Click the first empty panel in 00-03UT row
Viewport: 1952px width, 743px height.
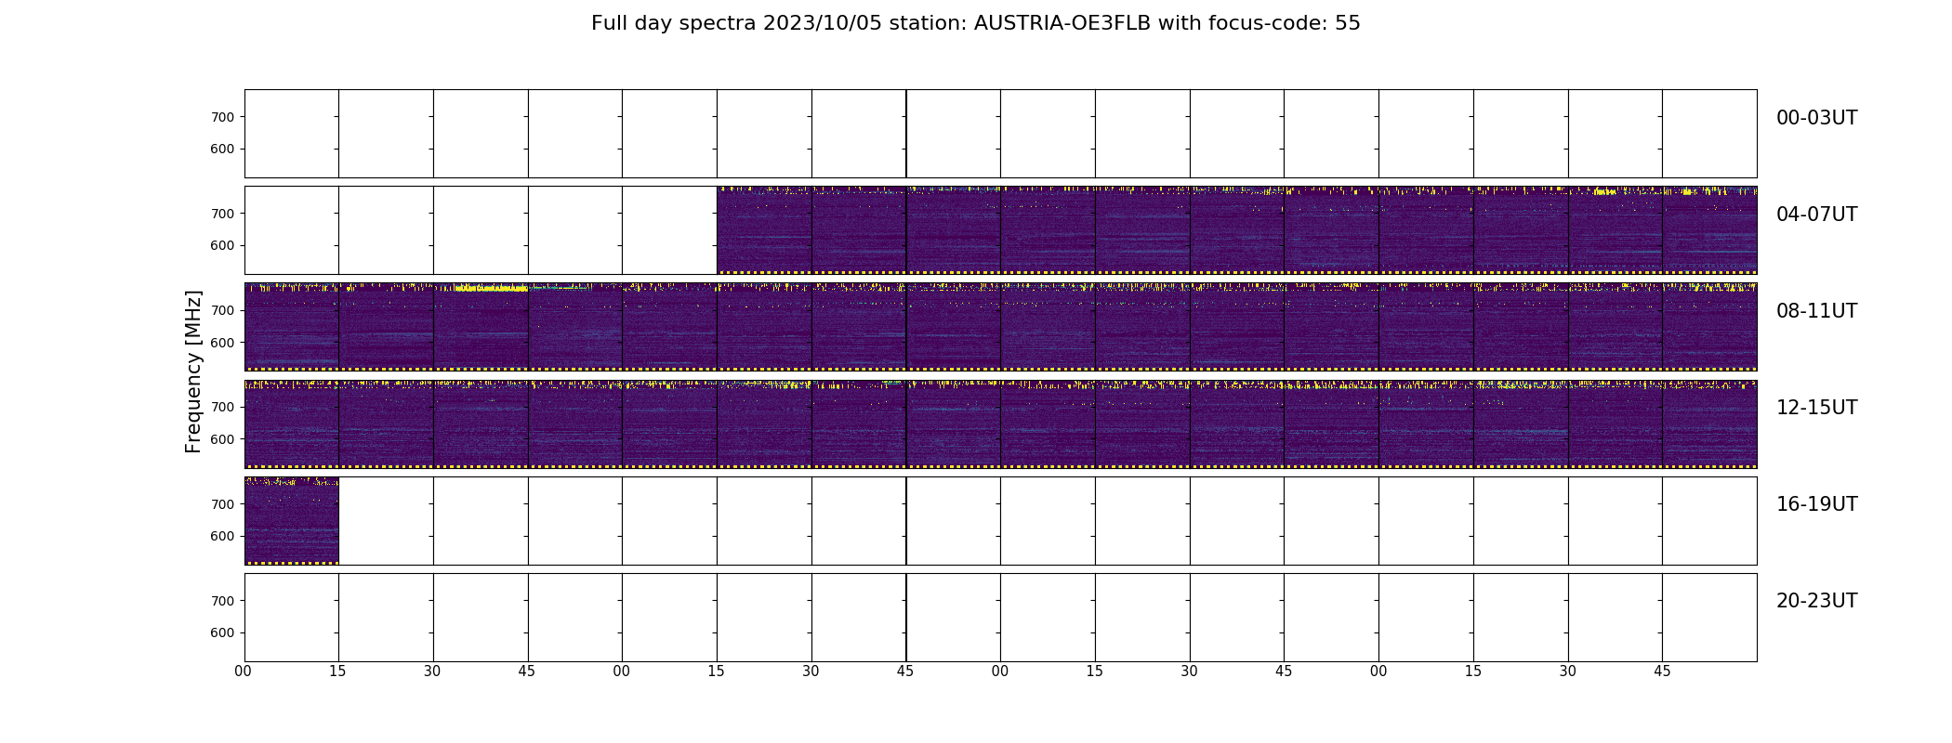[292, 134]
